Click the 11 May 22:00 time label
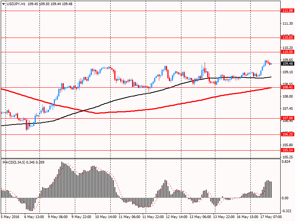The width and height of the screenshot is (295, 221). point(153,217)
